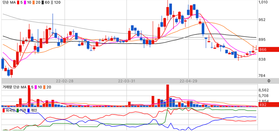Click the green 기관 legend swatch
The image size is (279, 132).
click(x=18, y=110)
